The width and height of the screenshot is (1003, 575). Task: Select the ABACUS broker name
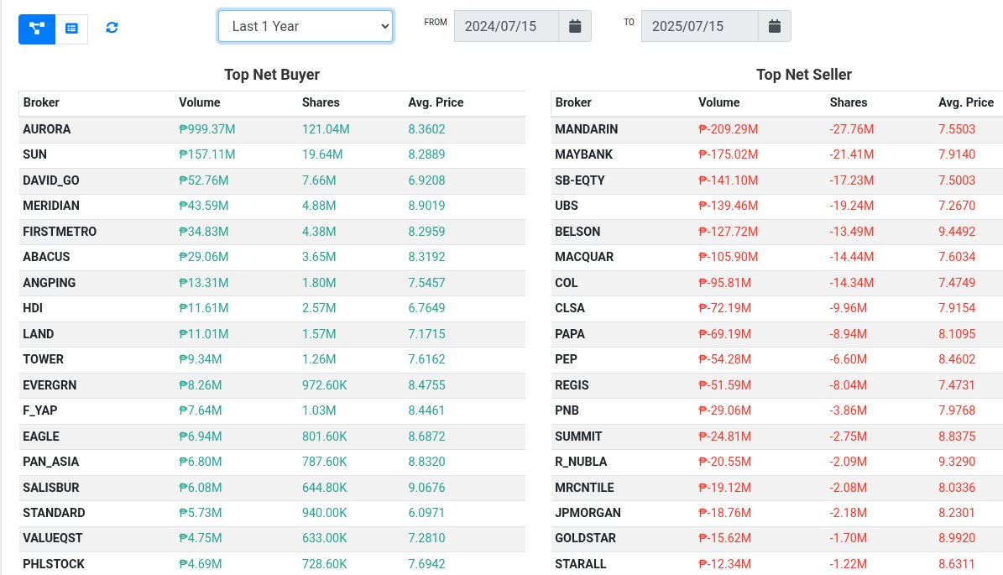point(46,257)
